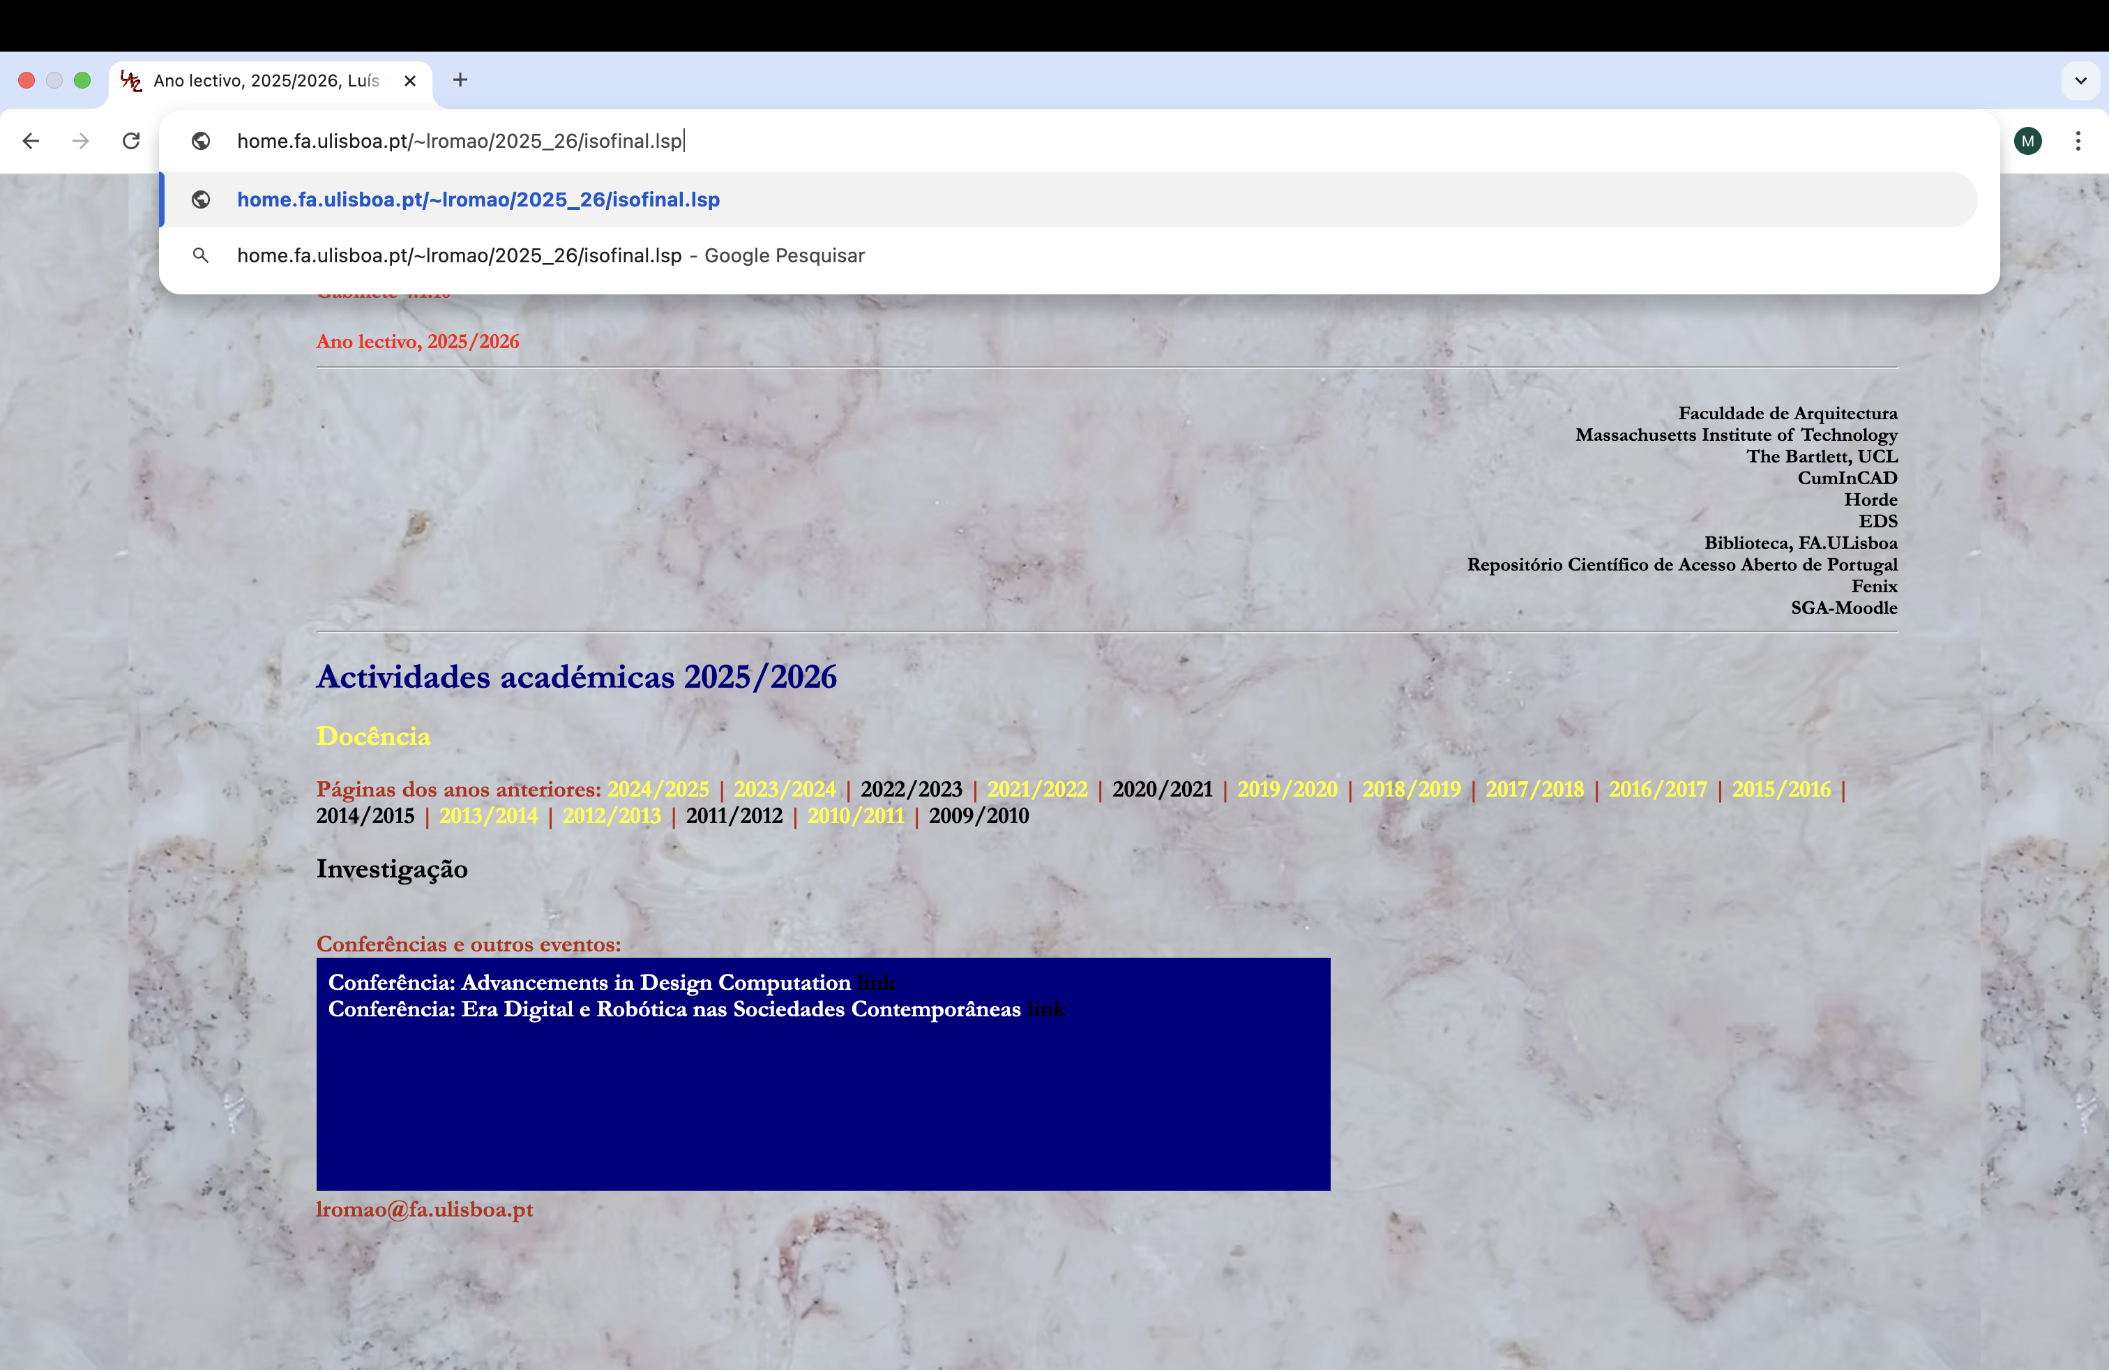This screenshot has width=2109, height=1370.
Task: Choose the Google Pesquisar search suggestion
Action: coord(550,255)
